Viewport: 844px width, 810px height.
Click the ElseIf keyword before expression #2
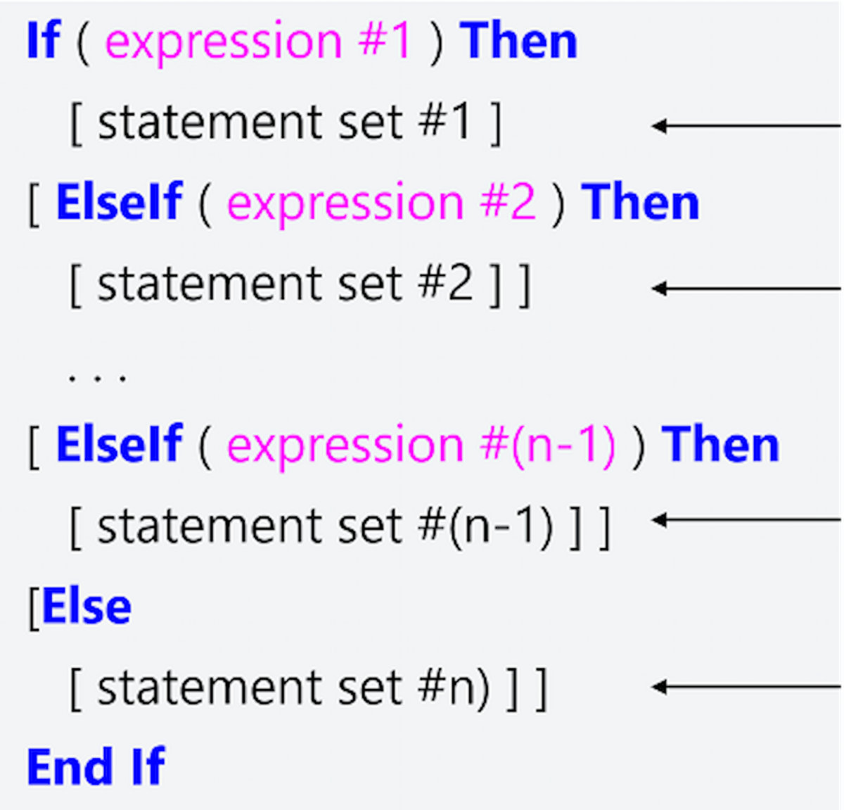click(119, 203)
